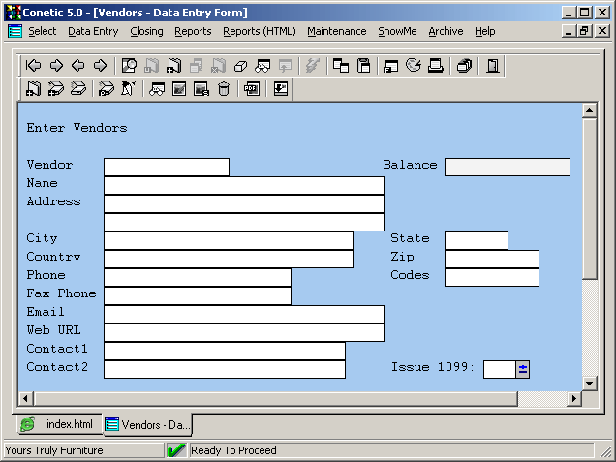Click the trash can delete icon
The image size is (616, 462).
click(x=224, y=89)
